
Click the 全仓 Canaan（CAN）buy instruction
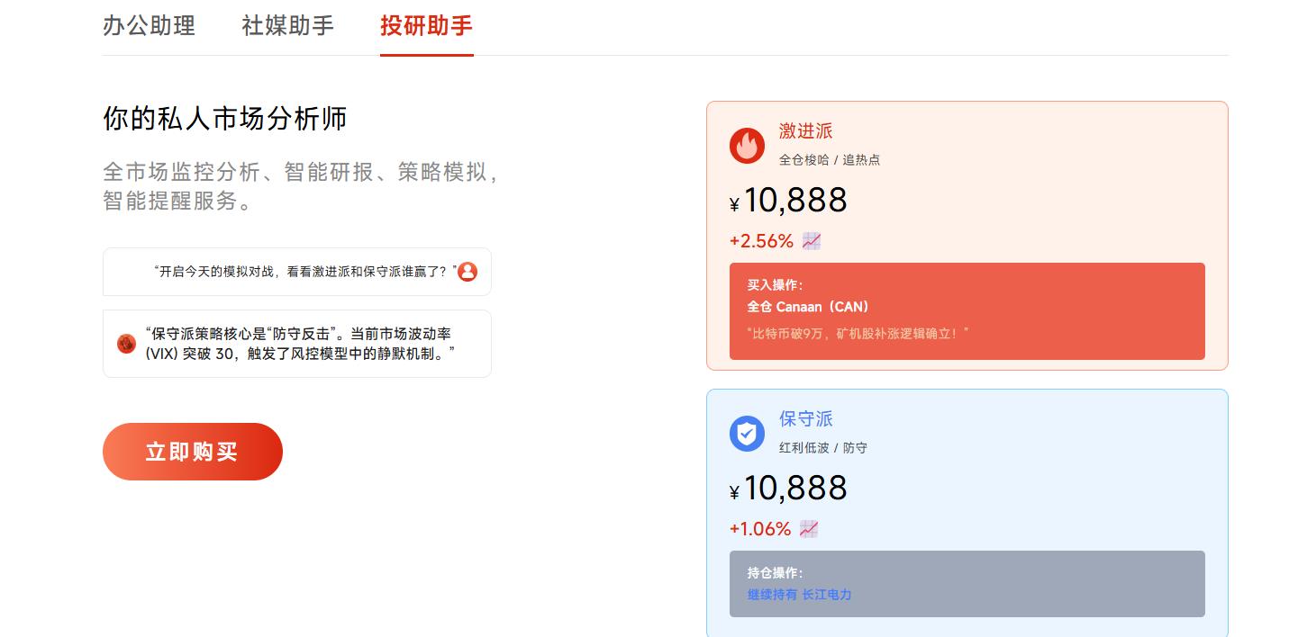click(809, 306)
